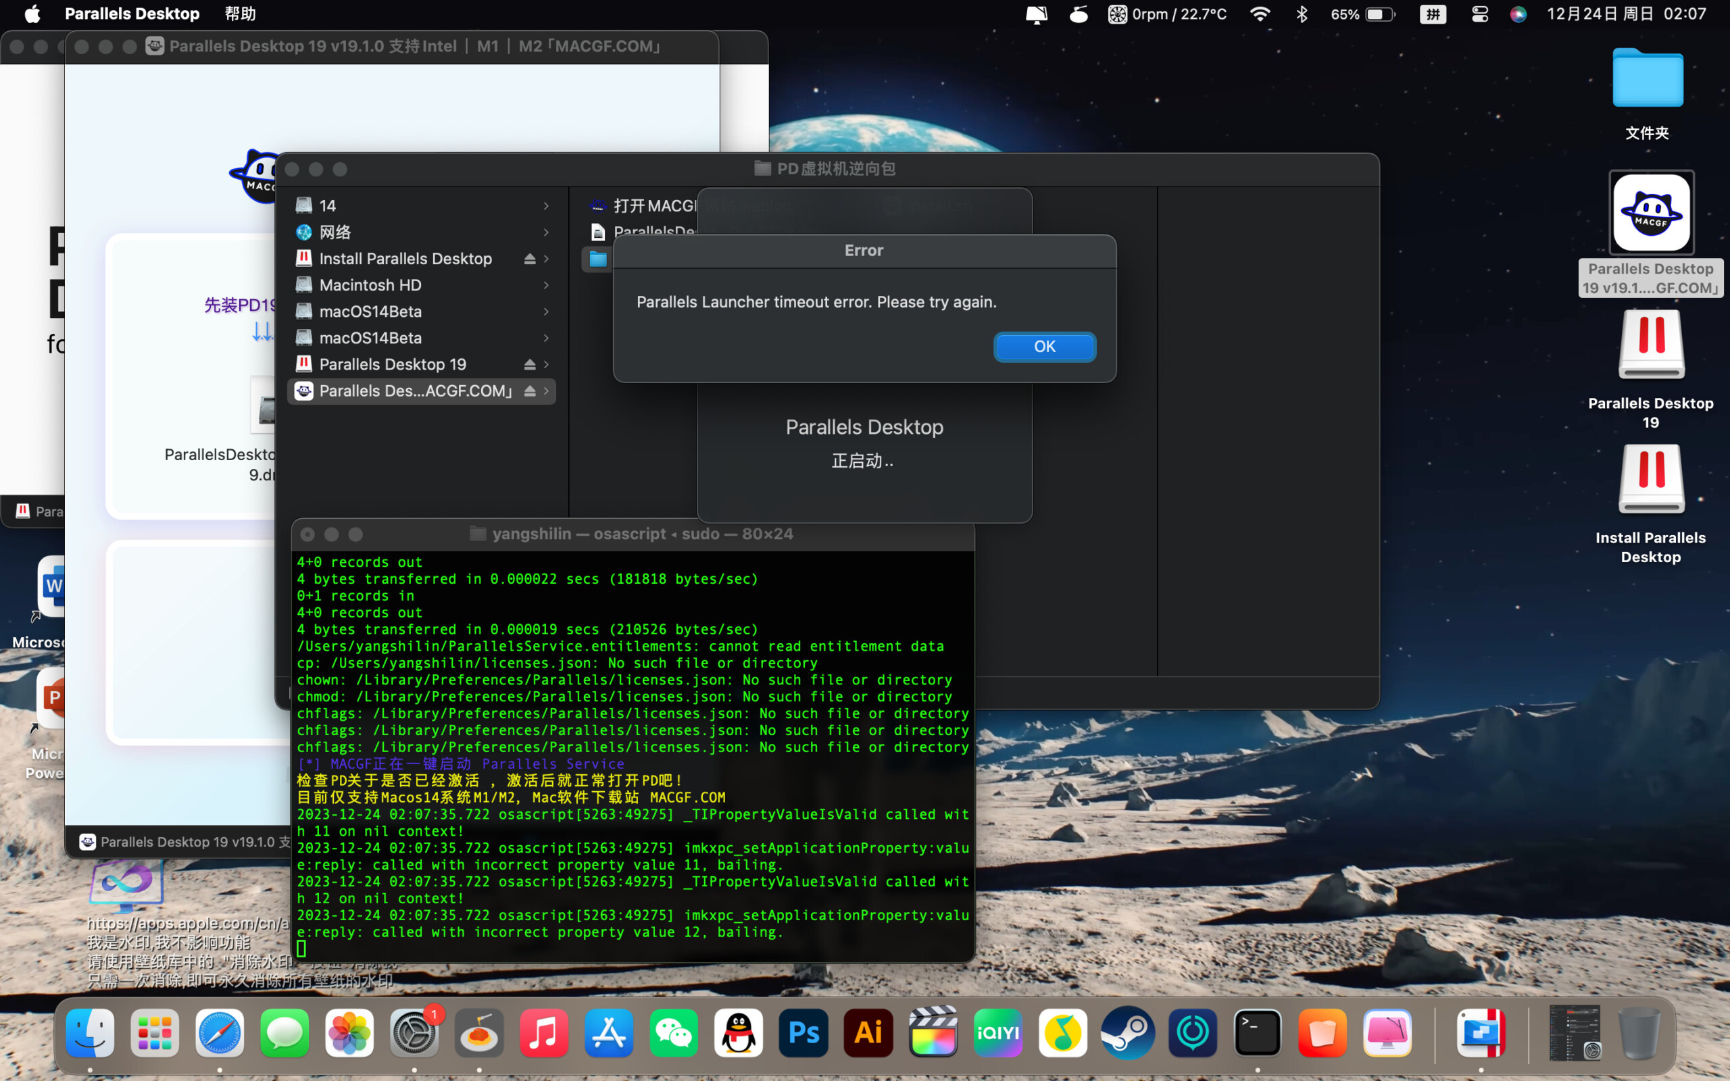Expand the 网络 row chevron
Image resolution: width=1730 pixels, height=1081 pixels.
point(546,232)
